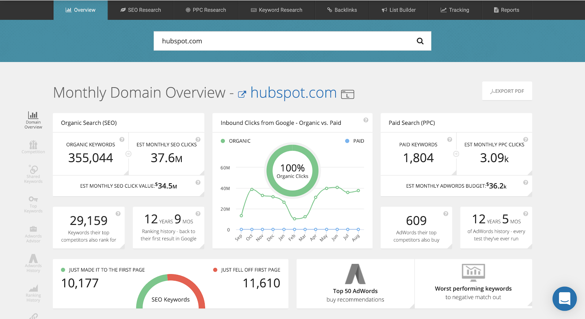The width and height of the screenshot is (585, 319).
Task: Click the magnifying glass search icon
Action: [x=420, y=41]
